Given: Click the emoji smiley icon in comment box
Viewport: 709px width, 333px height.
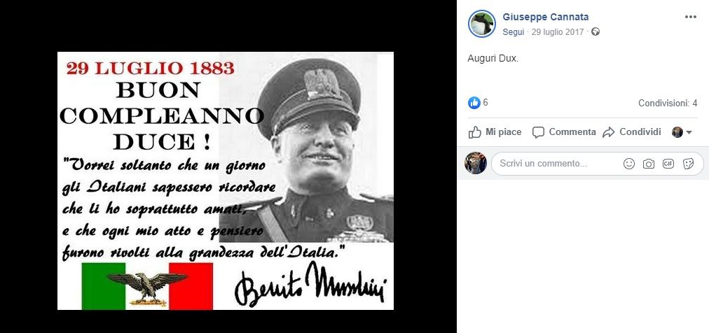Looking at the screenshot, I should pos(629,164).
